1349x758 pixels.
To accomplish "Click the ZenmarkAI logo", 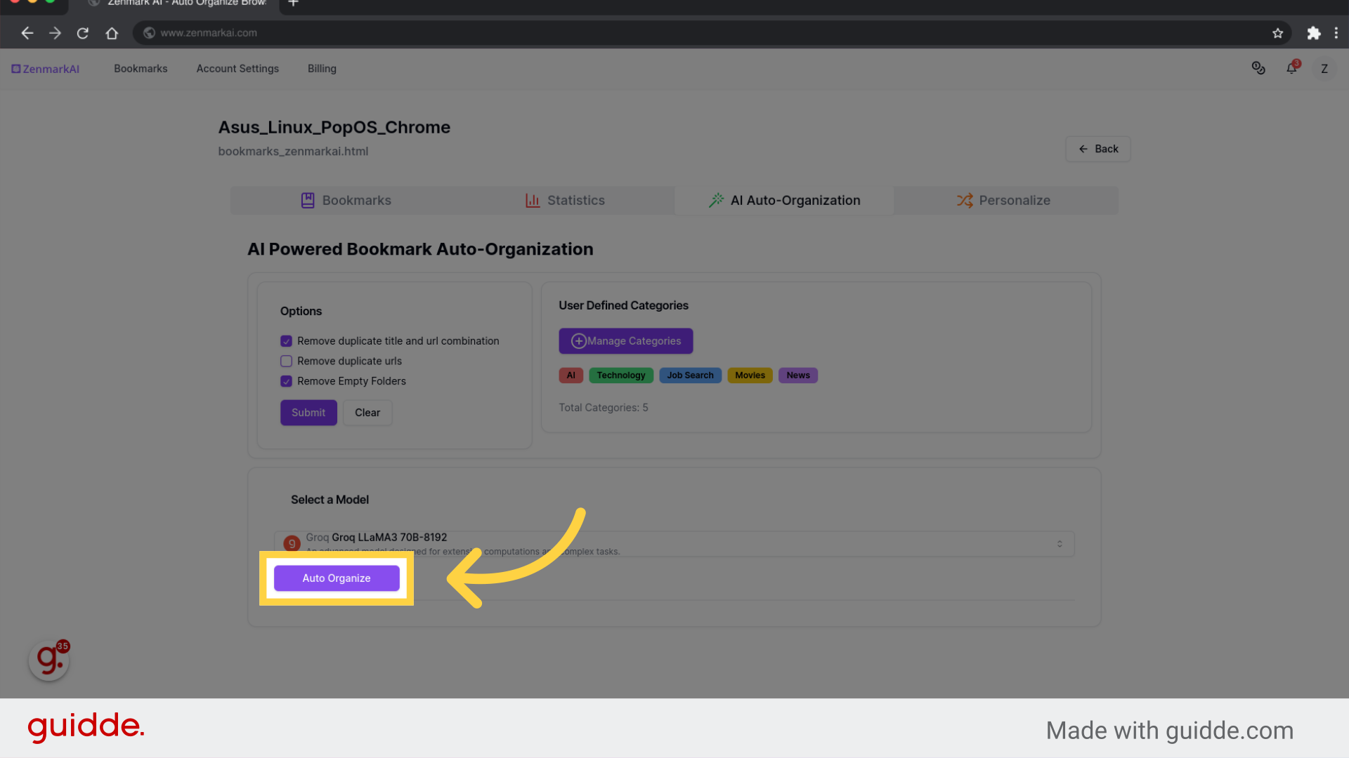I will point(45,69).
